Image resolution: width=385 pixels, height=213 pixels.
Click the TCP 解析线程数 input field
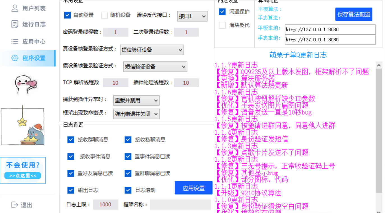tap(116, 83)
